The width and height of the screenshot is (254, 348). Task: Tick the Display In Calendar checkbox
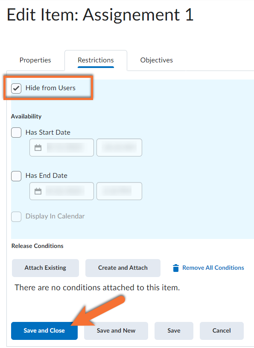pyautogui.click(x=16, y=217)
